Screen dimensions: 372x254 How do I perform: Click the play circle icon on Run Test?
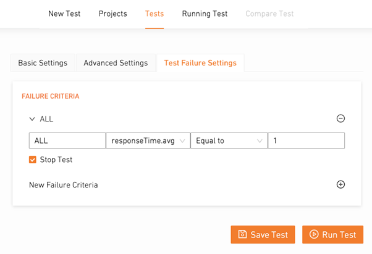[x=314, y=234]
